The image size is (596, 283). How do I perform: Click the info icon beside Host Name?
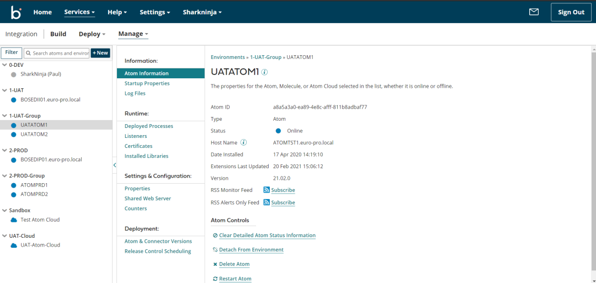point(244,142)
